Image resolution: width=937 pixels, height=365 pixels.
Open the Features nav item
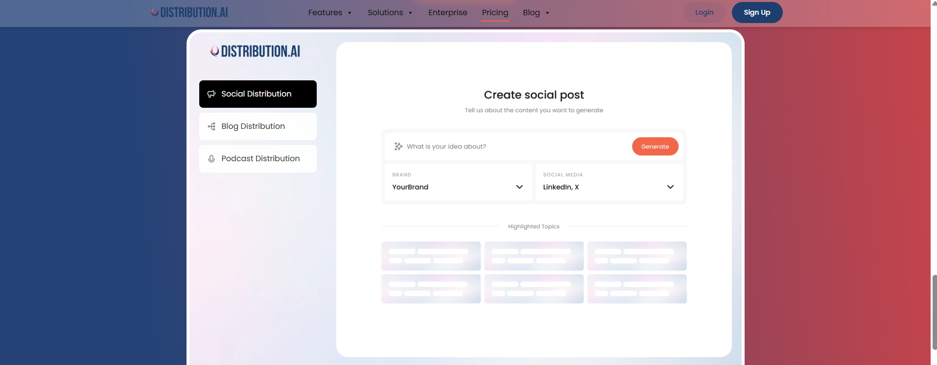325,13
